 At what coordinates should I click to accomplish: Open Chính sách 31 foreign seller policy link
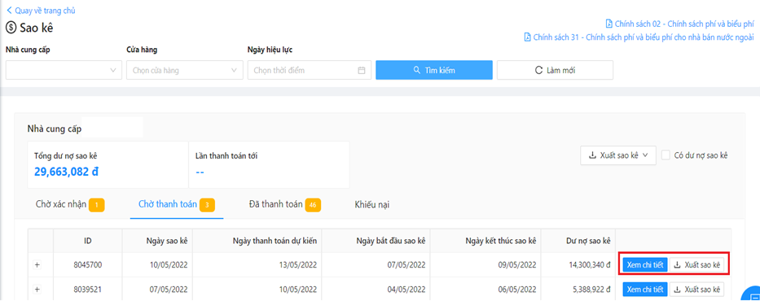(639, 37)
